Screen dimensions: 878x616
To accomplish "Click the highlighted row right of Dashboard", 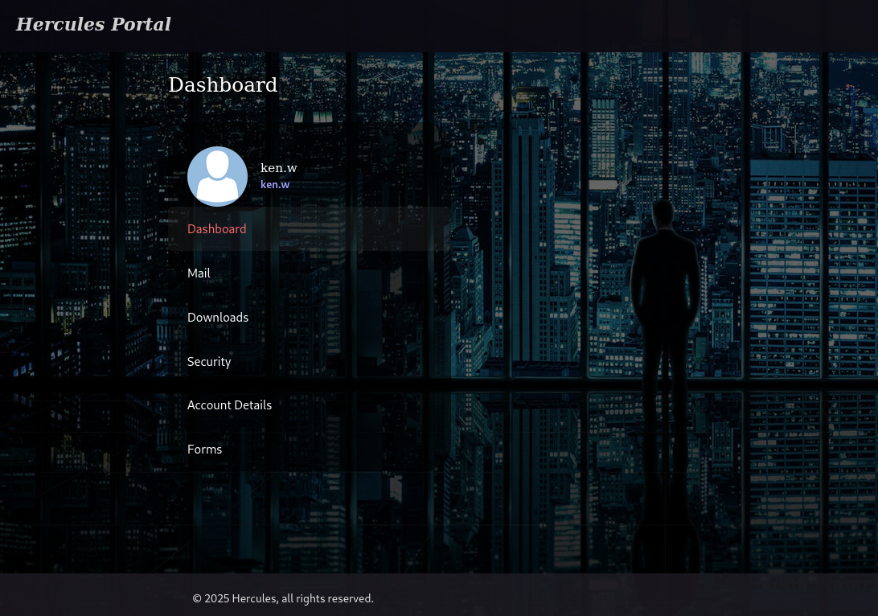I will click(347, 229).
